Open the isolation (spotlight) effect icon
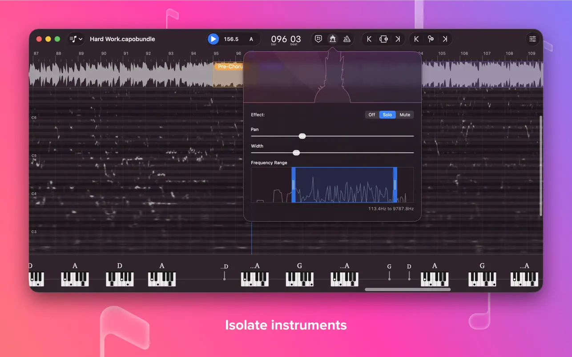The height and width of the screenshot is (357, 572). [332, 39]
